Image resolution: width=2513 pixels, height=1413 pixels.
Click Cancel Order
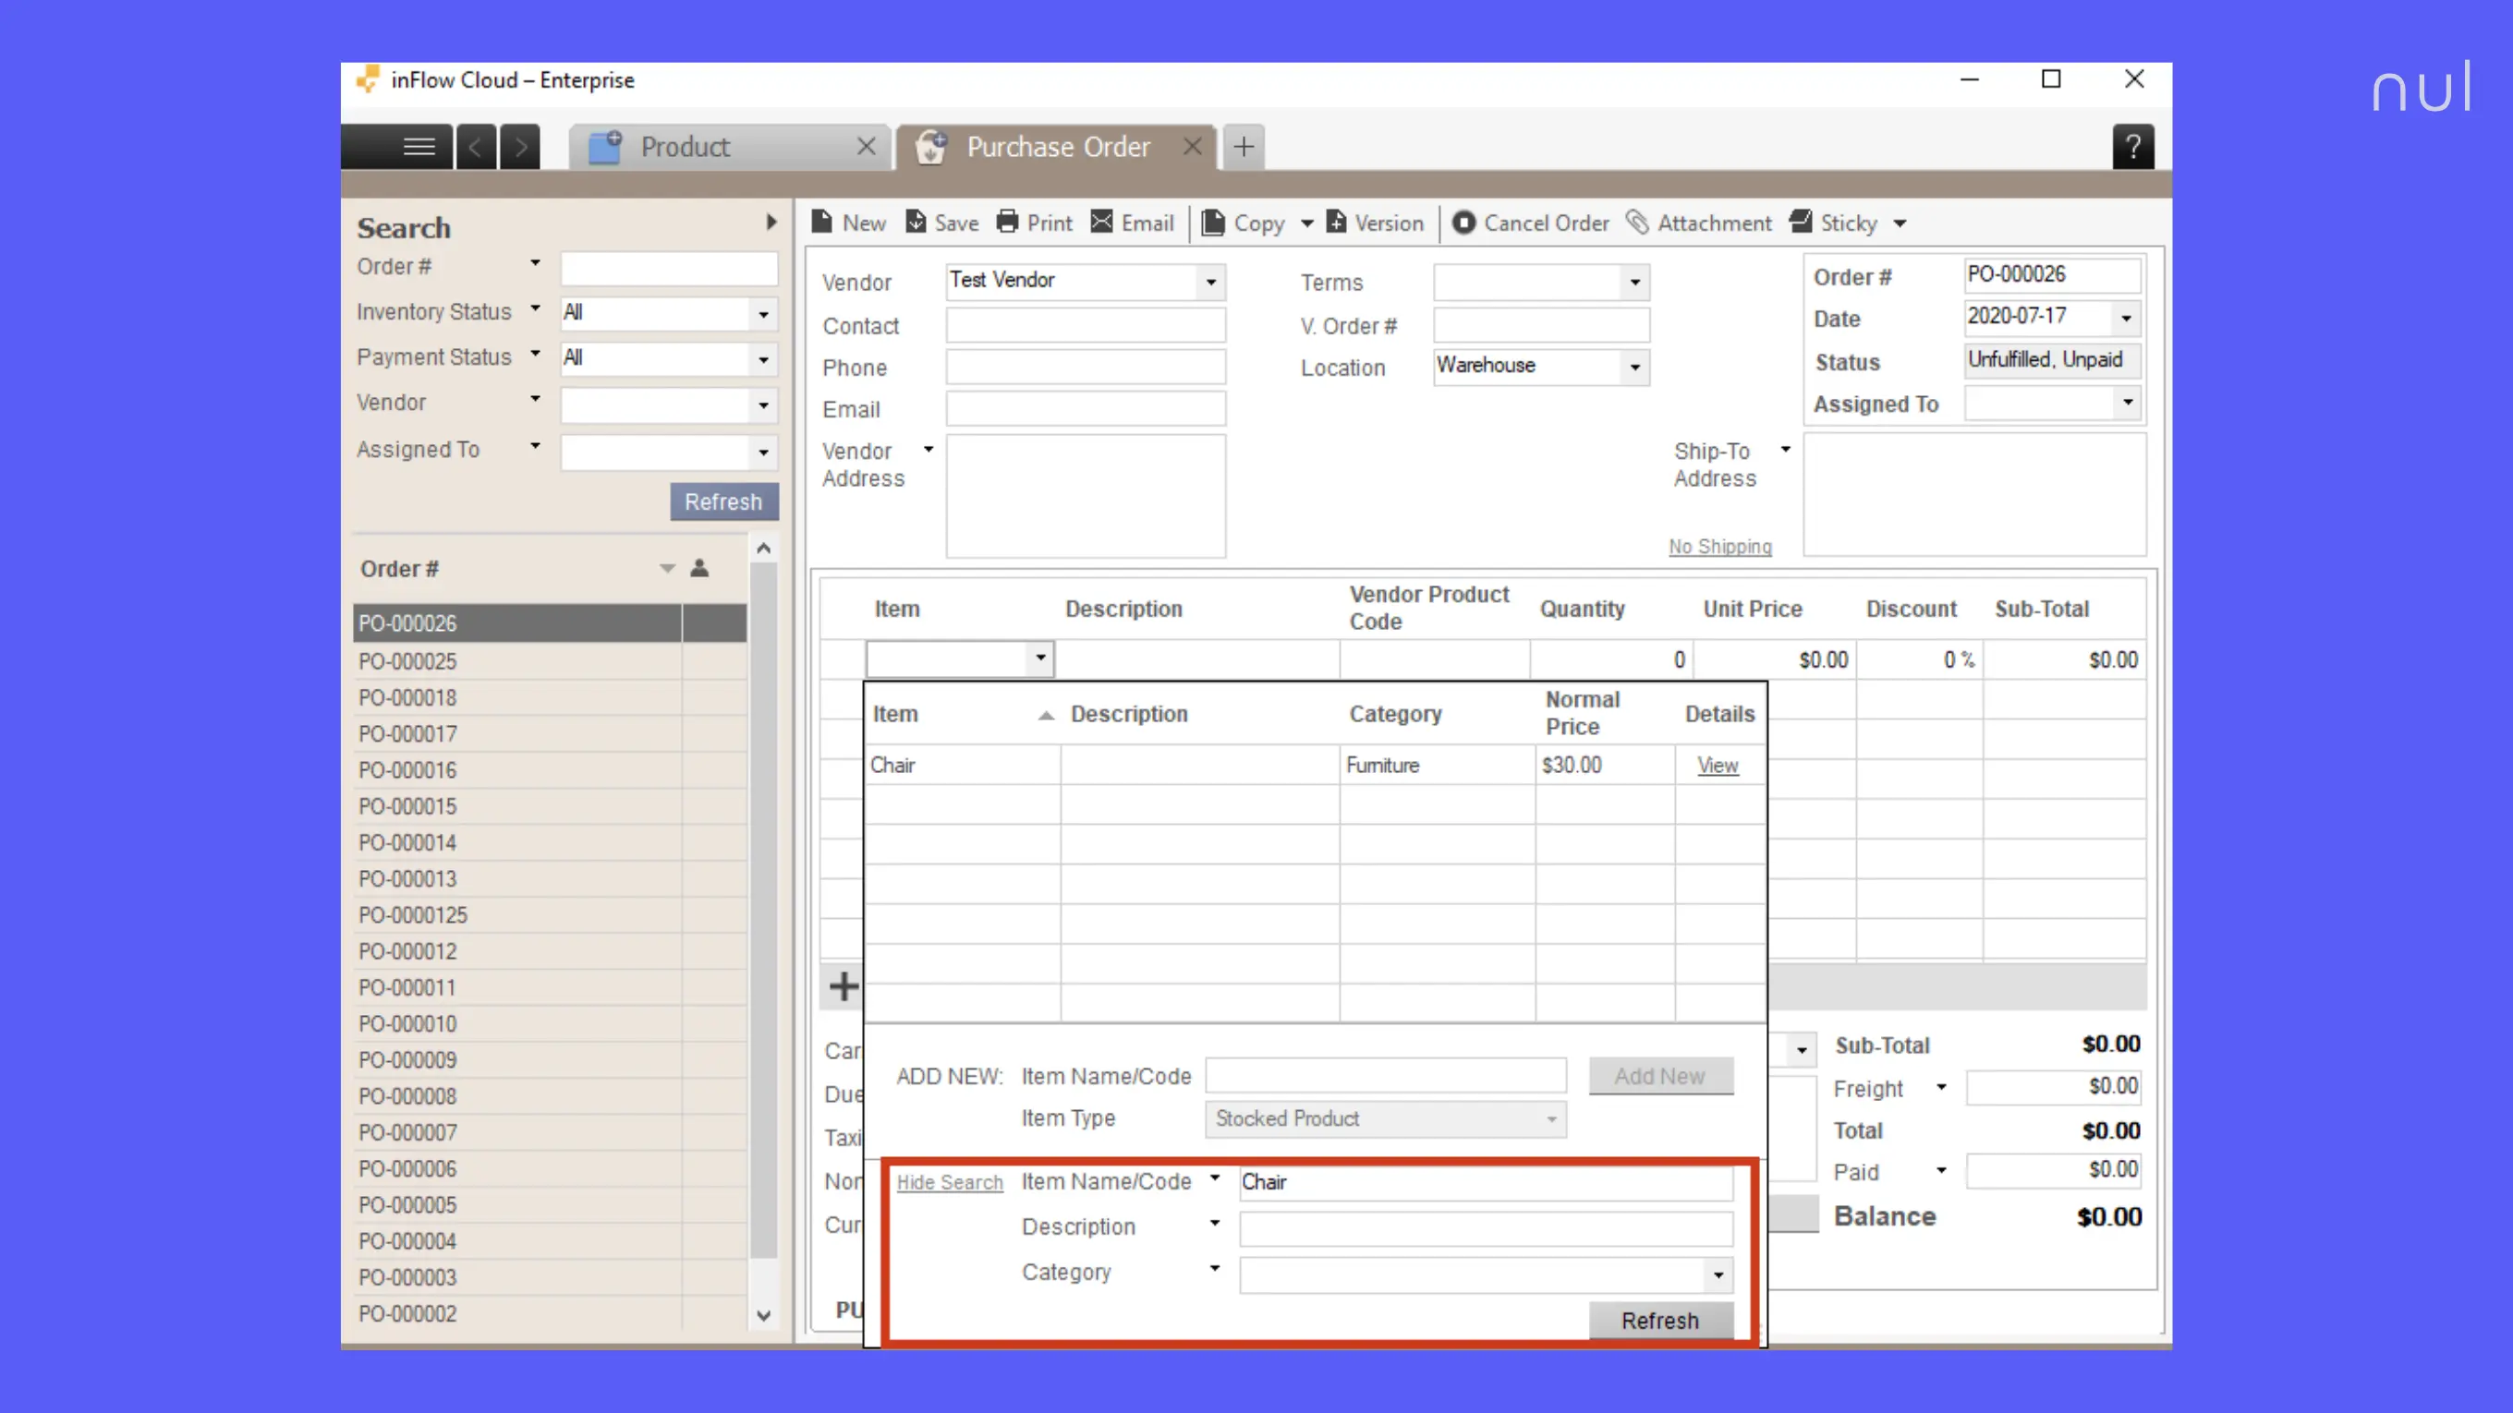click(1530, 223)
